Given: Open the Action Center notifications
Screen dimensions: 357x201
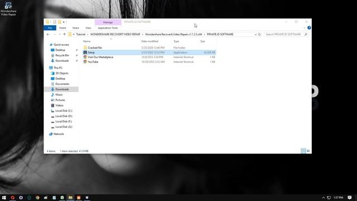Looking at the screenshot, I should tap(350, 198).
